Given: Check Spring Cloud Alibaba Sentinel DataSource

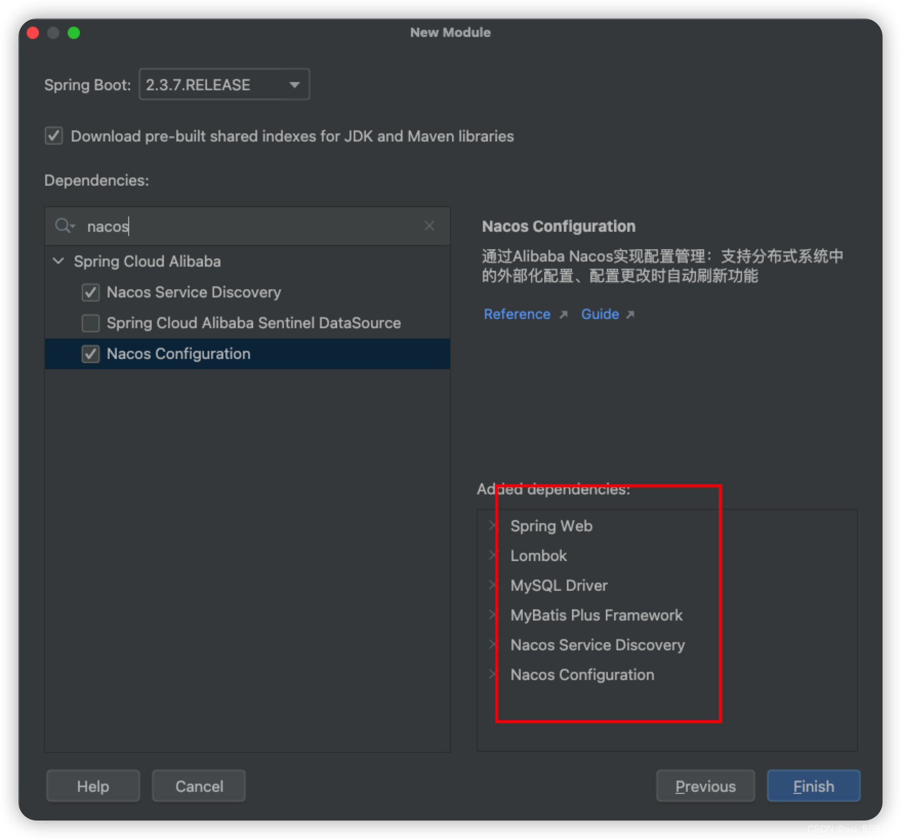Looking at the screenshot, I should (x=91, y=323).
